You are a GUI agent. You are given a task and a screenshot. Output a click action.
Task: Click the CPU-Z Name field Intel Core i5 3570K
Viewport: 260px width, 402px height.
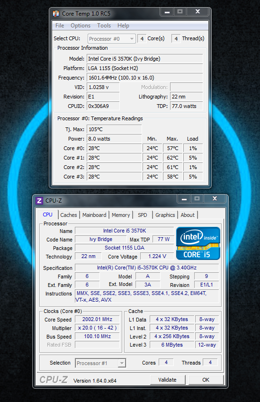pyautogui.click(x=125, y=231)
